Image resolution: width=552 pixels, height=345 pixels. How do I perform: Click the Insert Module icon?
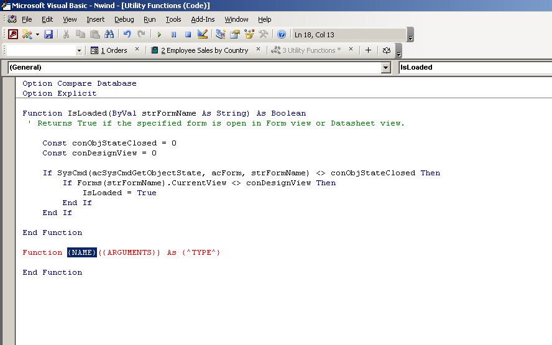point(27,34)
